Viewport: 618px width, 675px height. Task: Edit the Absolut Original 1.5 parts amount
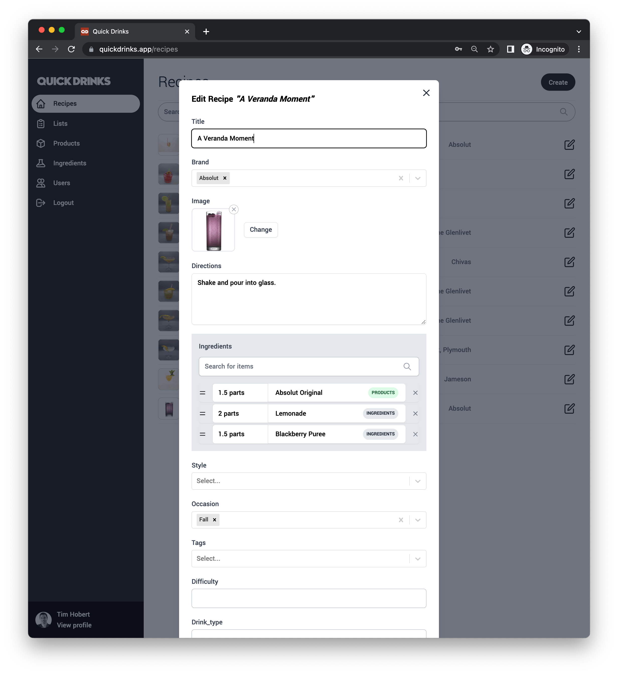click(240, 393)
